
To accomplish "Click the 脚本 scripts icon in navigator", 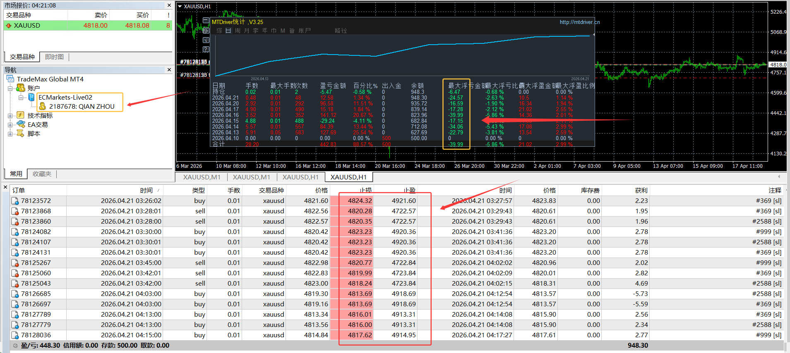I will (x=21, y=134).
